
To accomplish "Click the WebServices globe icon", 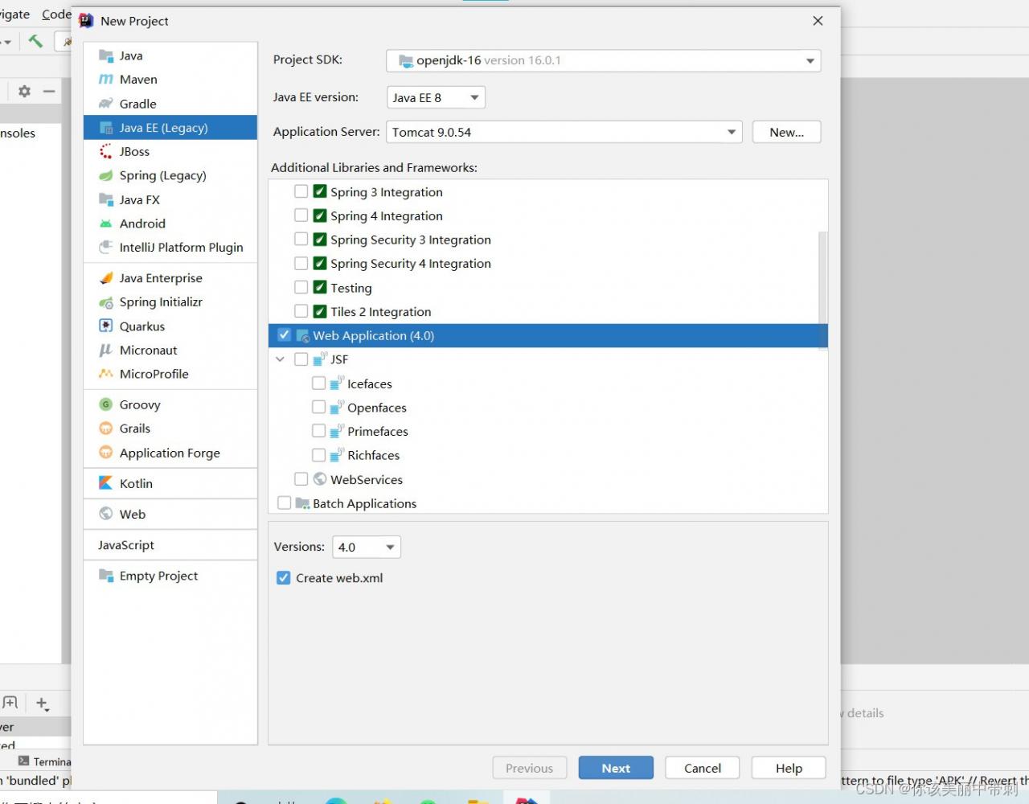I will pos(320,479).
